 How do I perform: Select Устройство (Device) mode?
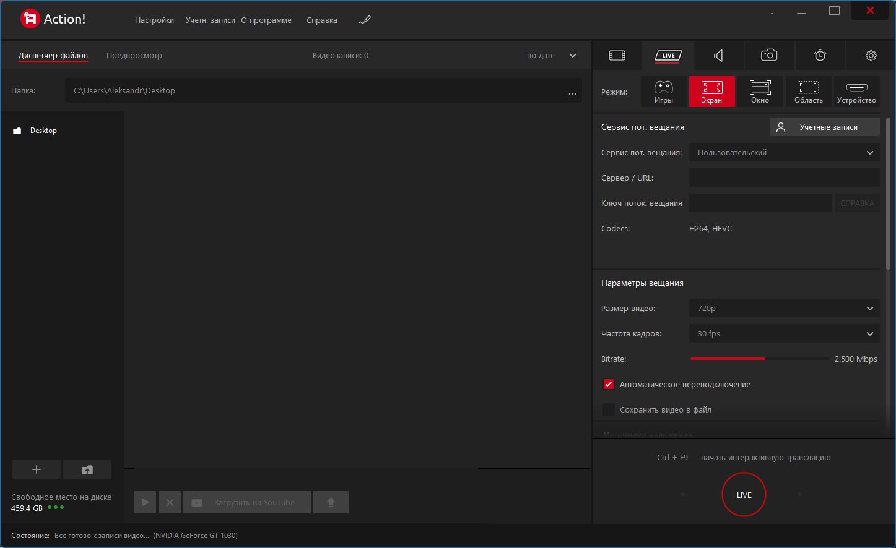[x=856, y=92]
